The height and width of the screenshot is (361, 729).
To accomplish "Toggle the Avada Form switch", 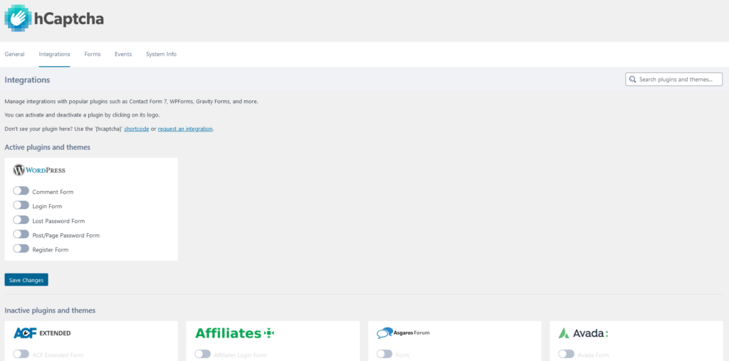I will pyautogui.click(x=566, y=354).
